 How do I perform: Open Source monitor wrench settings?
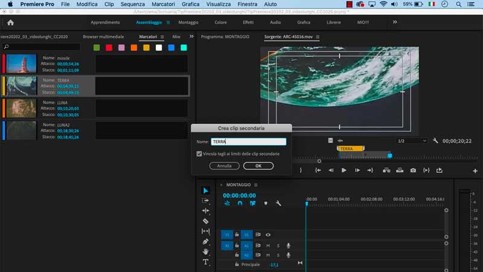435,141
